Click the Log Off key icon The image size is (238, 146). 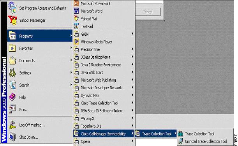pos(12,125)
